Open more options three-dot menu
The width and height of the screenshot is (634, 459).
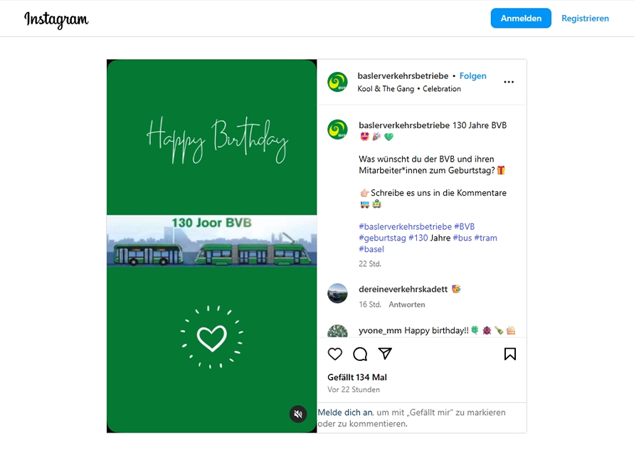pyautogui.click(x=509, y=82)
